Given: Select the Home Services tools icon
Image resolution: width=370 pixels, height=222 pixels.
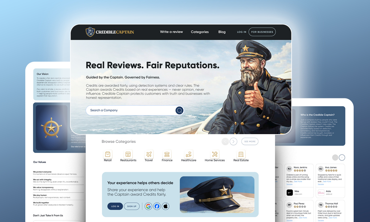Looking at the screenshot, I should [215, 154].
